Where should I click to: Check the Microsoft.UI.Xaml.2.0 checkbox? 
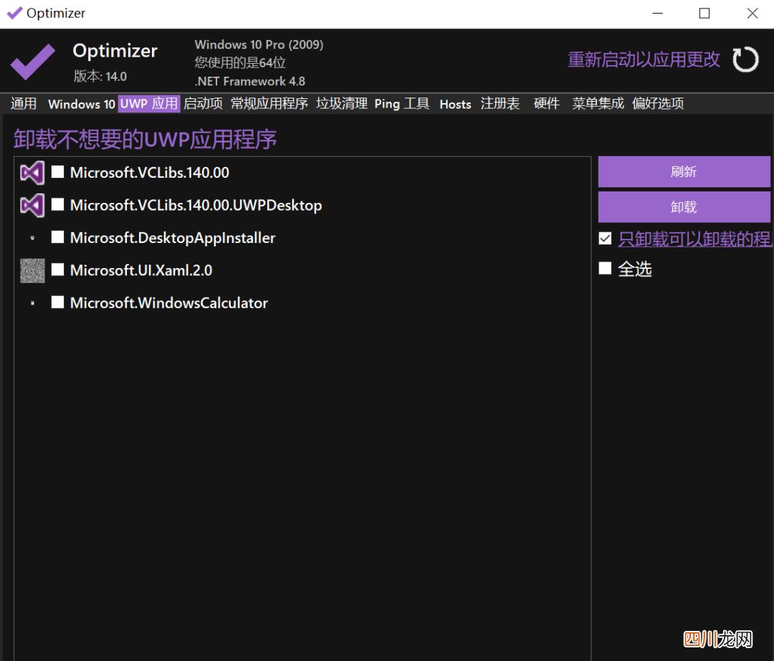tap(58, 270)
